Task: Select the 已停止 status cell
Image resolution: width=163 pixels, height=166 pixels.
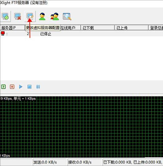Action: (x=46, y=34)
